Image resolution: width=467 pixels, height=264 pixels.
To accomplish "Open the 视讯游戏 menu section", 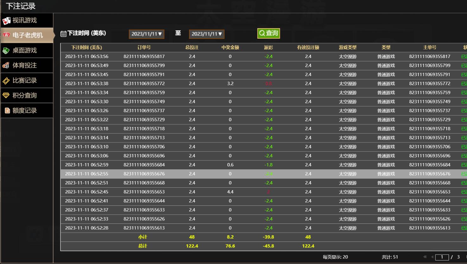I will pos(27,21).
